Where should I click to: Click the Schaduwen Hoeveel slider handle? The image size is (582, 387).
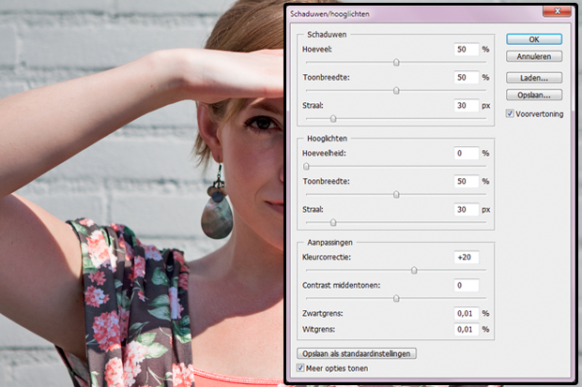396,63
